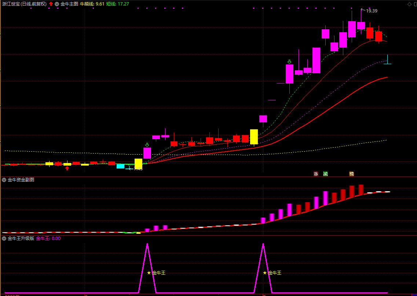Click the green 减 event marker

click(326, 174)
